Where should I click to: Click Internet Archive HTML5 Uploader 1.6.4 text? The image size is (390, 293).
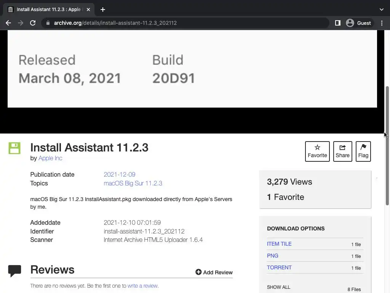tap(153, 240)
